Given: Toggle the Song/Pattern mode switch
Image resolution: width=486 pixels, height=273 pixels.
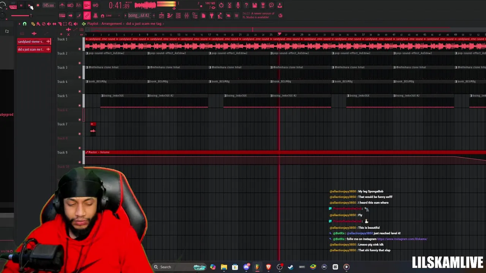Looking at the screenshot, I should 13,6.
